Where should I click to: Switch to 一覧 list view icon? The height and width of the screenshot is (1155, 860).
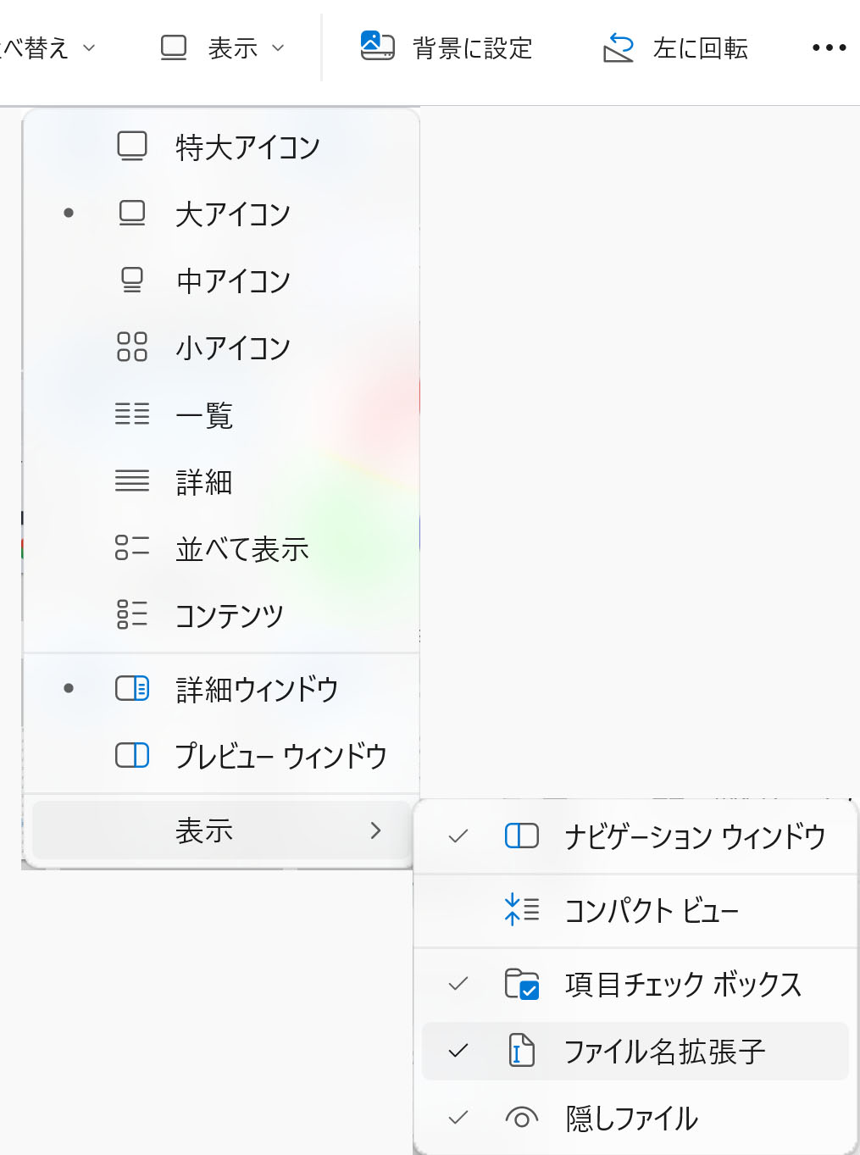132,414
